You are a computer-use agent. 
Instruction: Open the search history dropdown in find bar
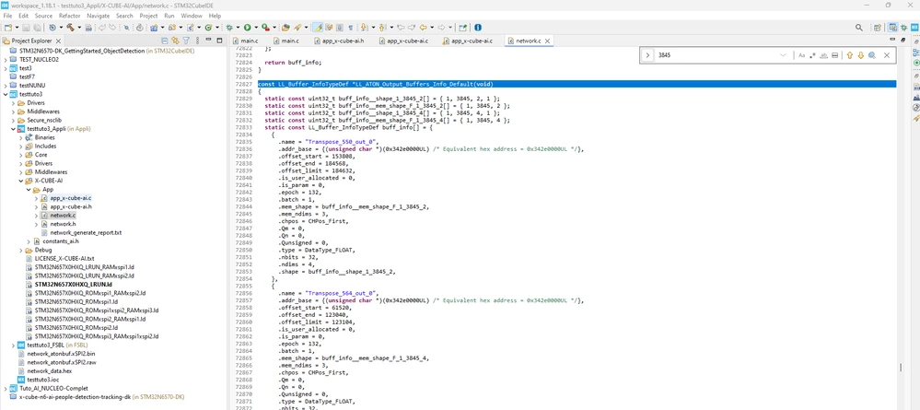tap(784, 55)
